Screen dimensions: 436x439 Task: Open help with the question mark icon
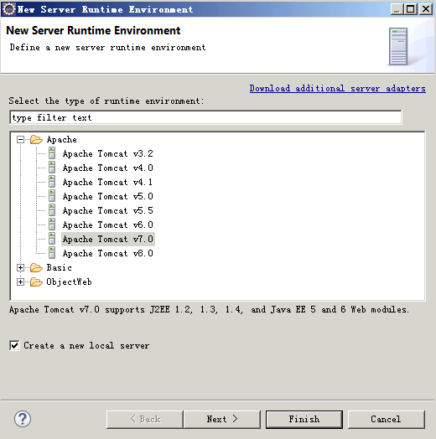[x=23, y=419]
